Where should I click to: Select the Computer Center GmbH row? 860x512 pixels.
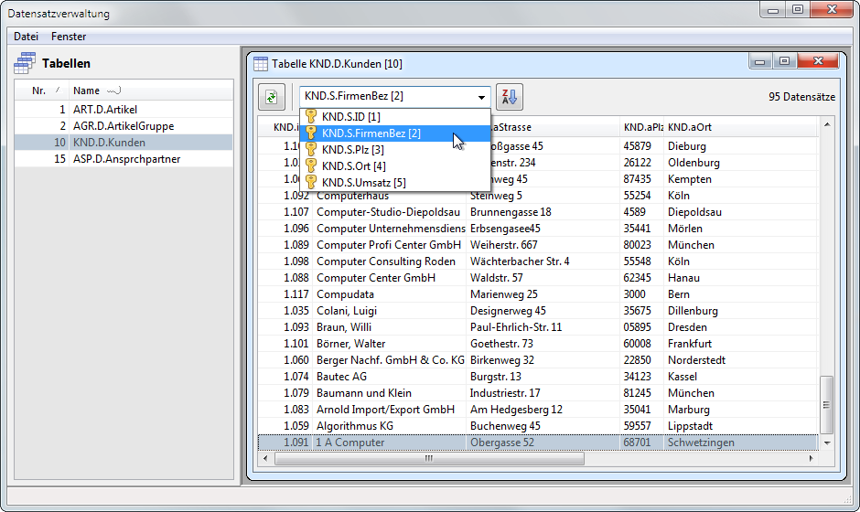(375, 278)
